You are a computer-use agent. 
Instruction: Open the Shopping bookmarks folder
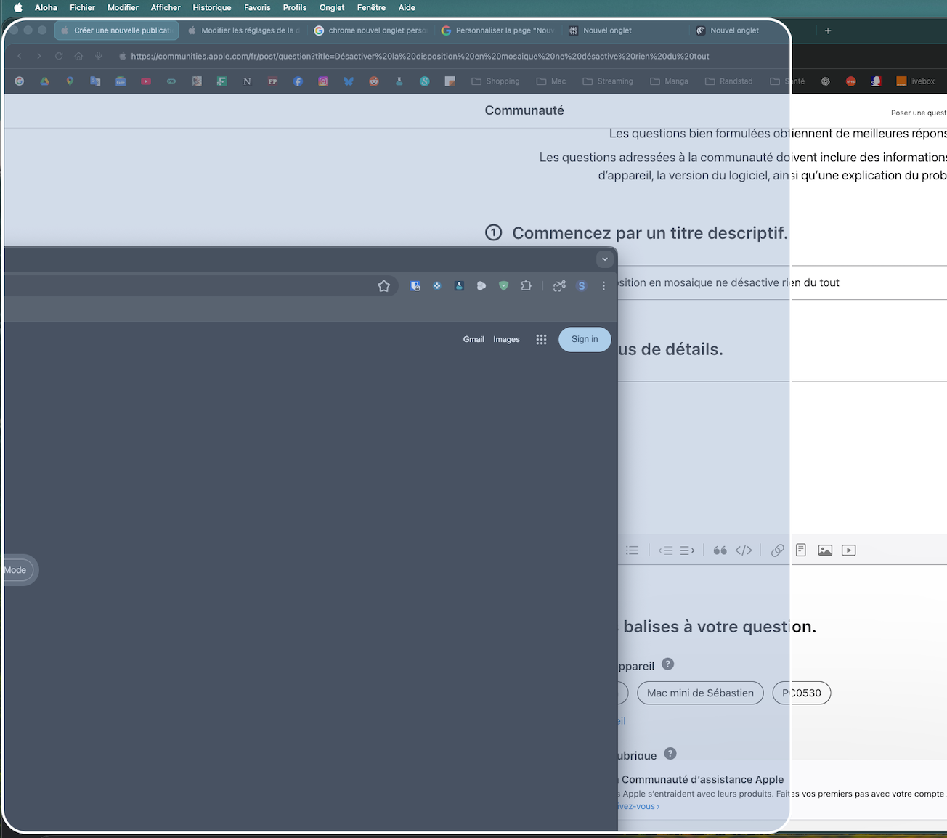495,81
